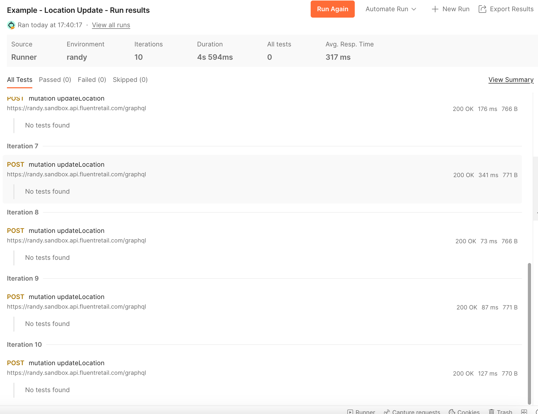Open the View all runs link

pyautogui.click(x=111, y=25)
